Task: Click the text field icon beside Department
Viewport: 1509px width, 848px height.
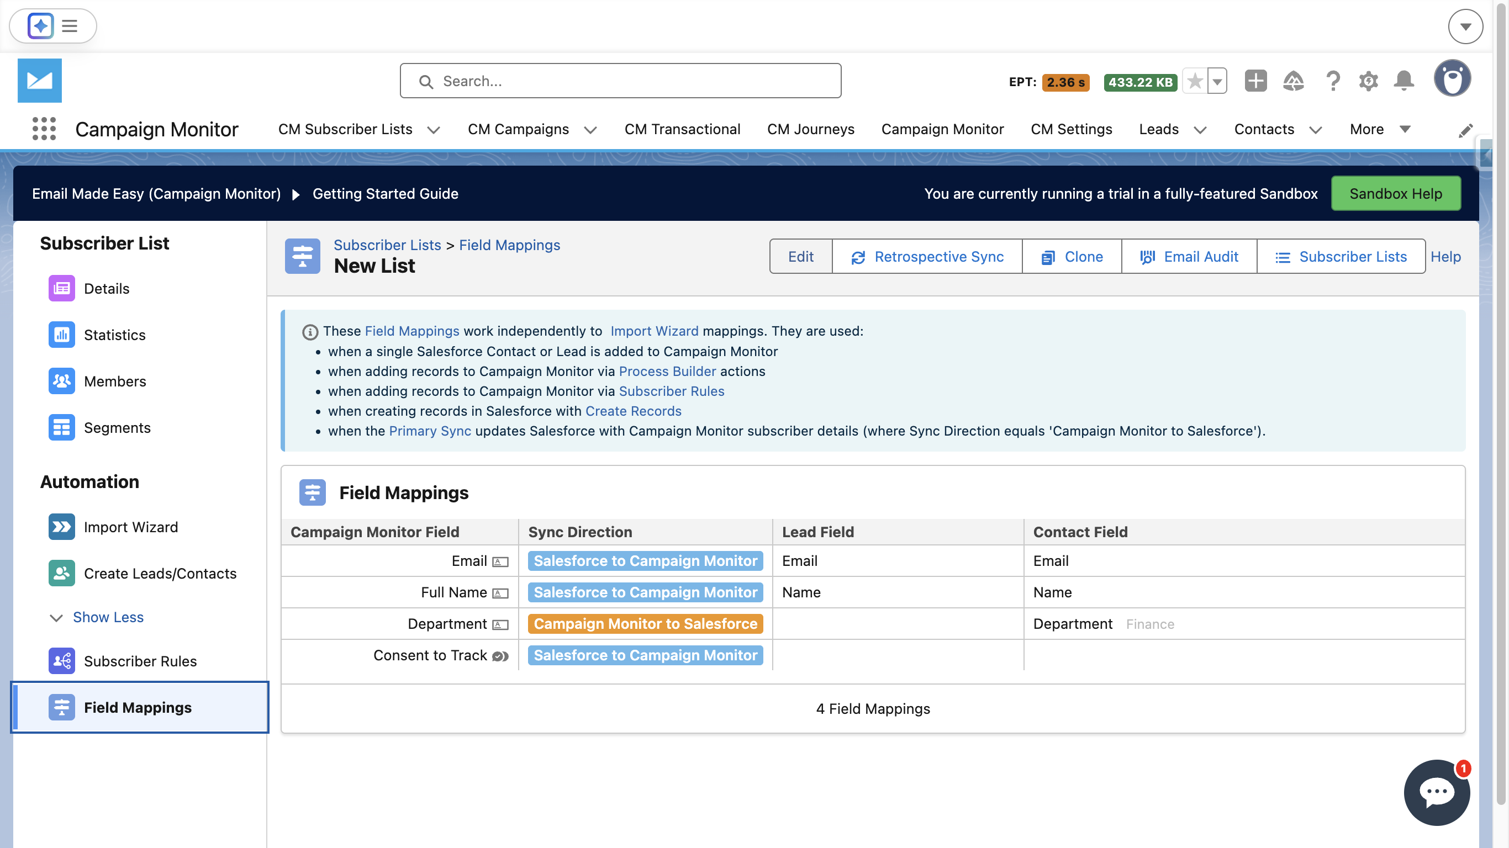Action: (x=500, y=625)
